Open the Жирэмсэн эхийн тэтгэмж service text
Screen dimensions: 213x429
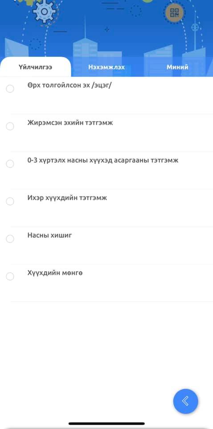coord(70,123)
